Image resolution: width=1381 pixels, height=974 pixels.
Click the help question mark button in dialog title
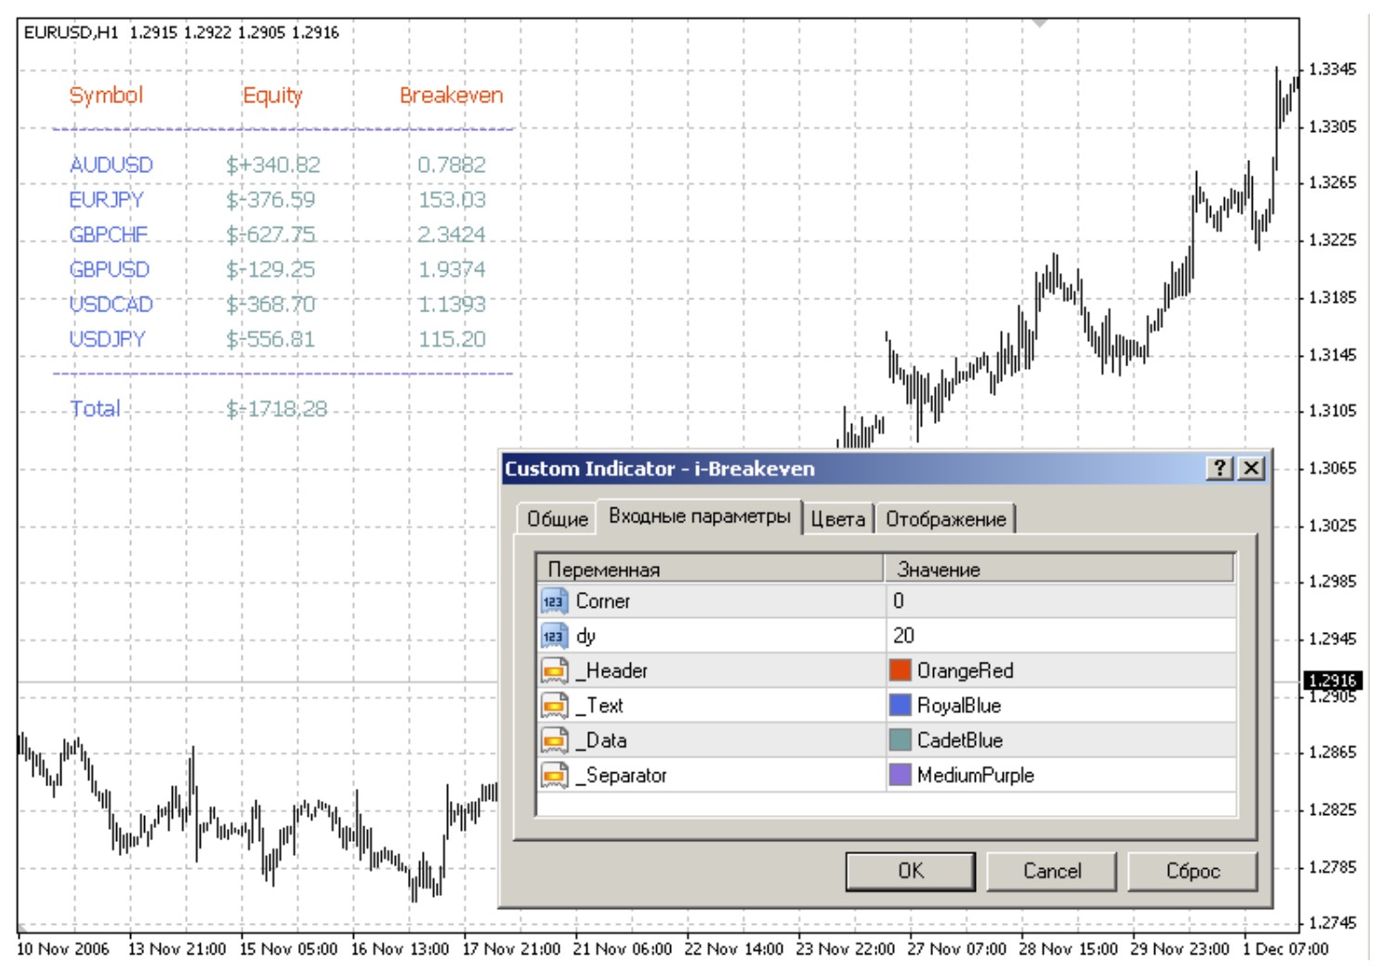[x=1220, y=468]
